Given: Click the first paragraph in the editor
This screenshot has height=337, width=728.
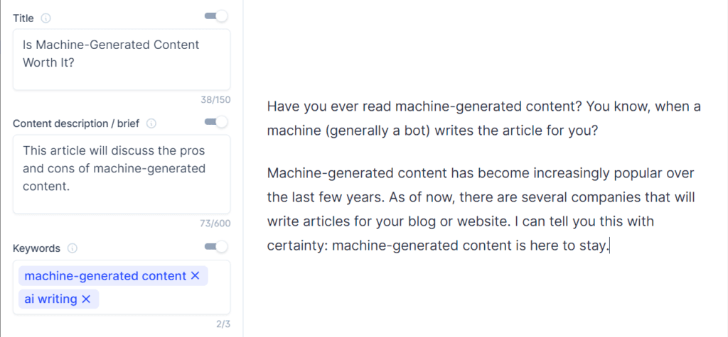Looking at the screenshot, I should [483, 118].
